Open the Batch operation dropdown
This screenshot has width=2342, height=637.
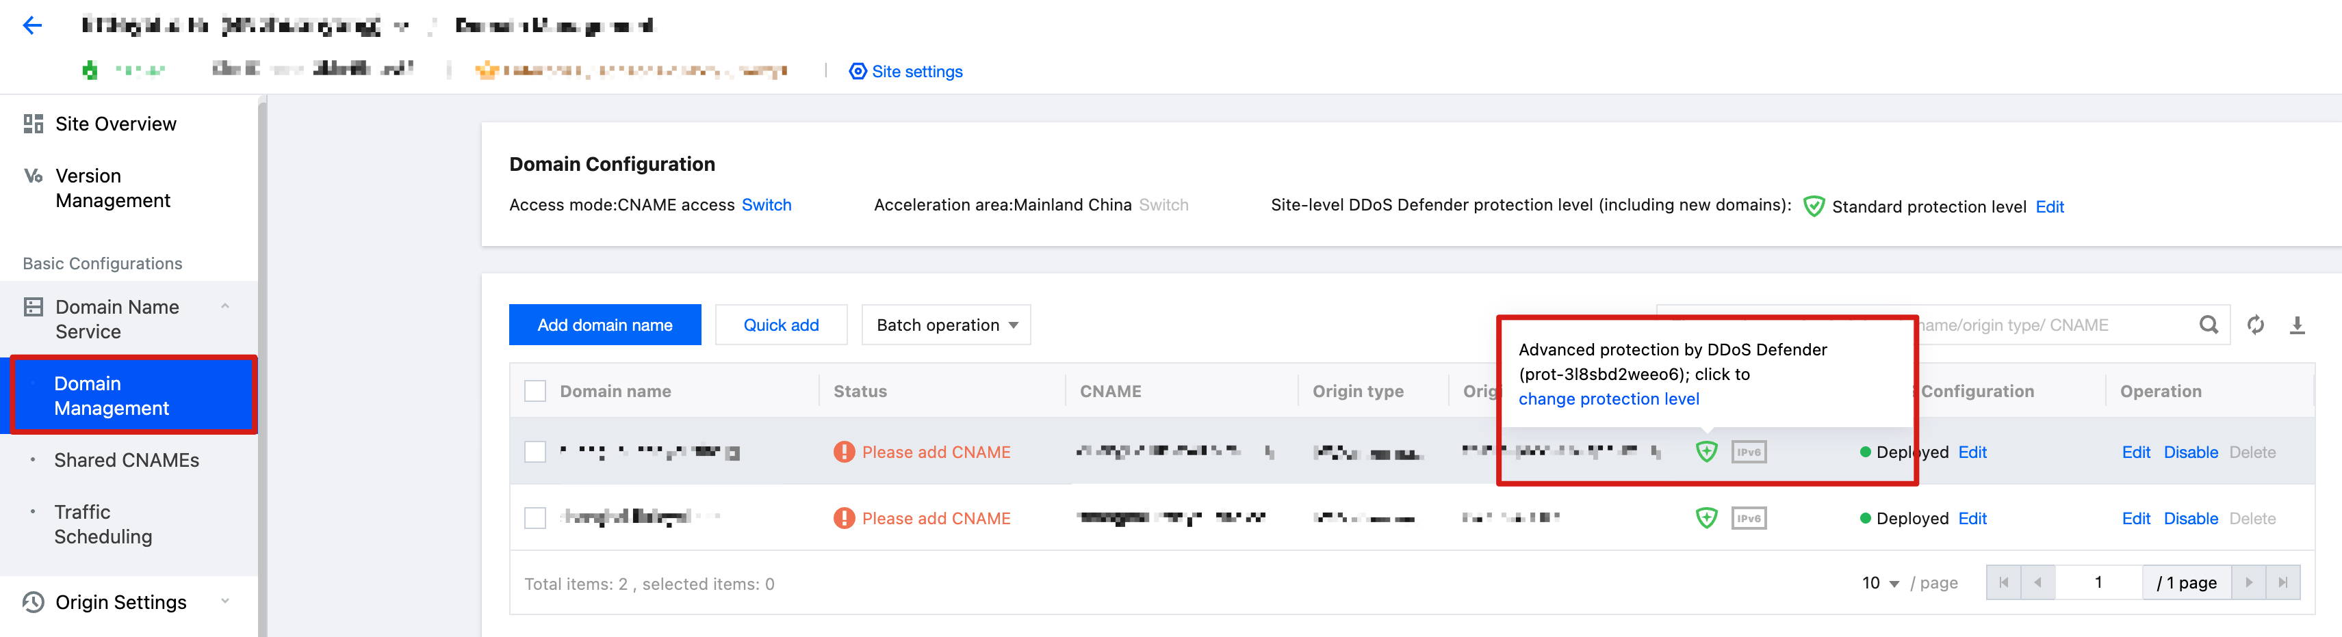click(946, 325)
